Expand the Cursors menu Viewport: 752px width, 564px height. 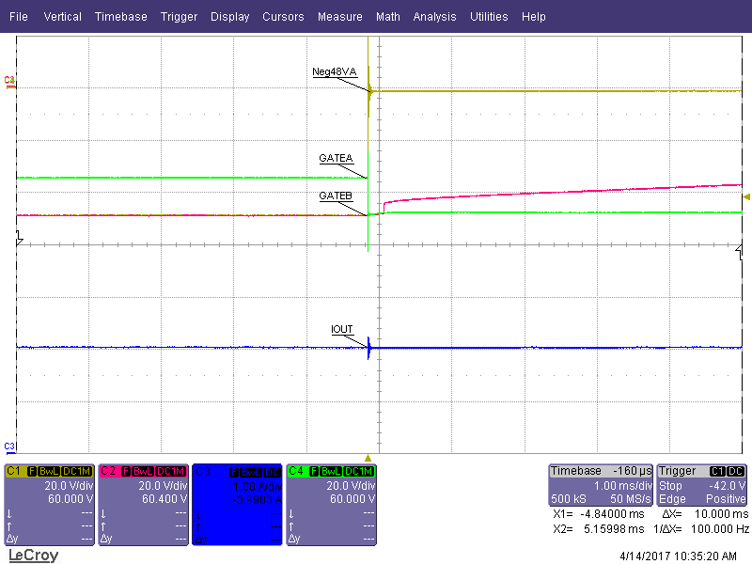[283, 17]
